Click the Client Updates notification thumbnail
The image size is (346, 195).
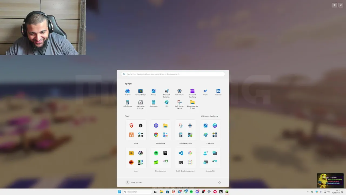330,181
